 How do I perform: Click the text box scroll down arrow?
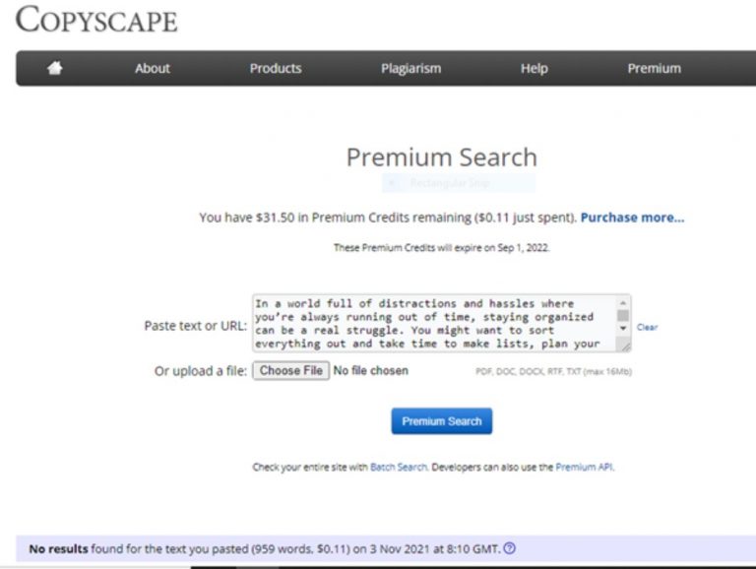coord(623,329)
